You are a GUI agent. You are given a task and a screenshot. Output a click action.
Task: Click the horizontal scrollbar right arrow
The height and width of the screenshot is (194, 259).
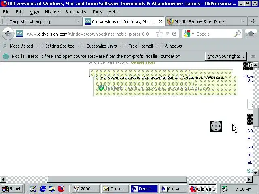point(249,179)
